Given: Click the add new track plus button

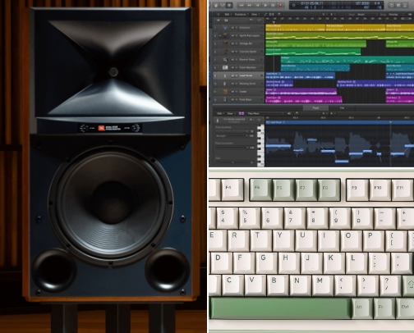Looking at the screenshot, I should point(218,21).
